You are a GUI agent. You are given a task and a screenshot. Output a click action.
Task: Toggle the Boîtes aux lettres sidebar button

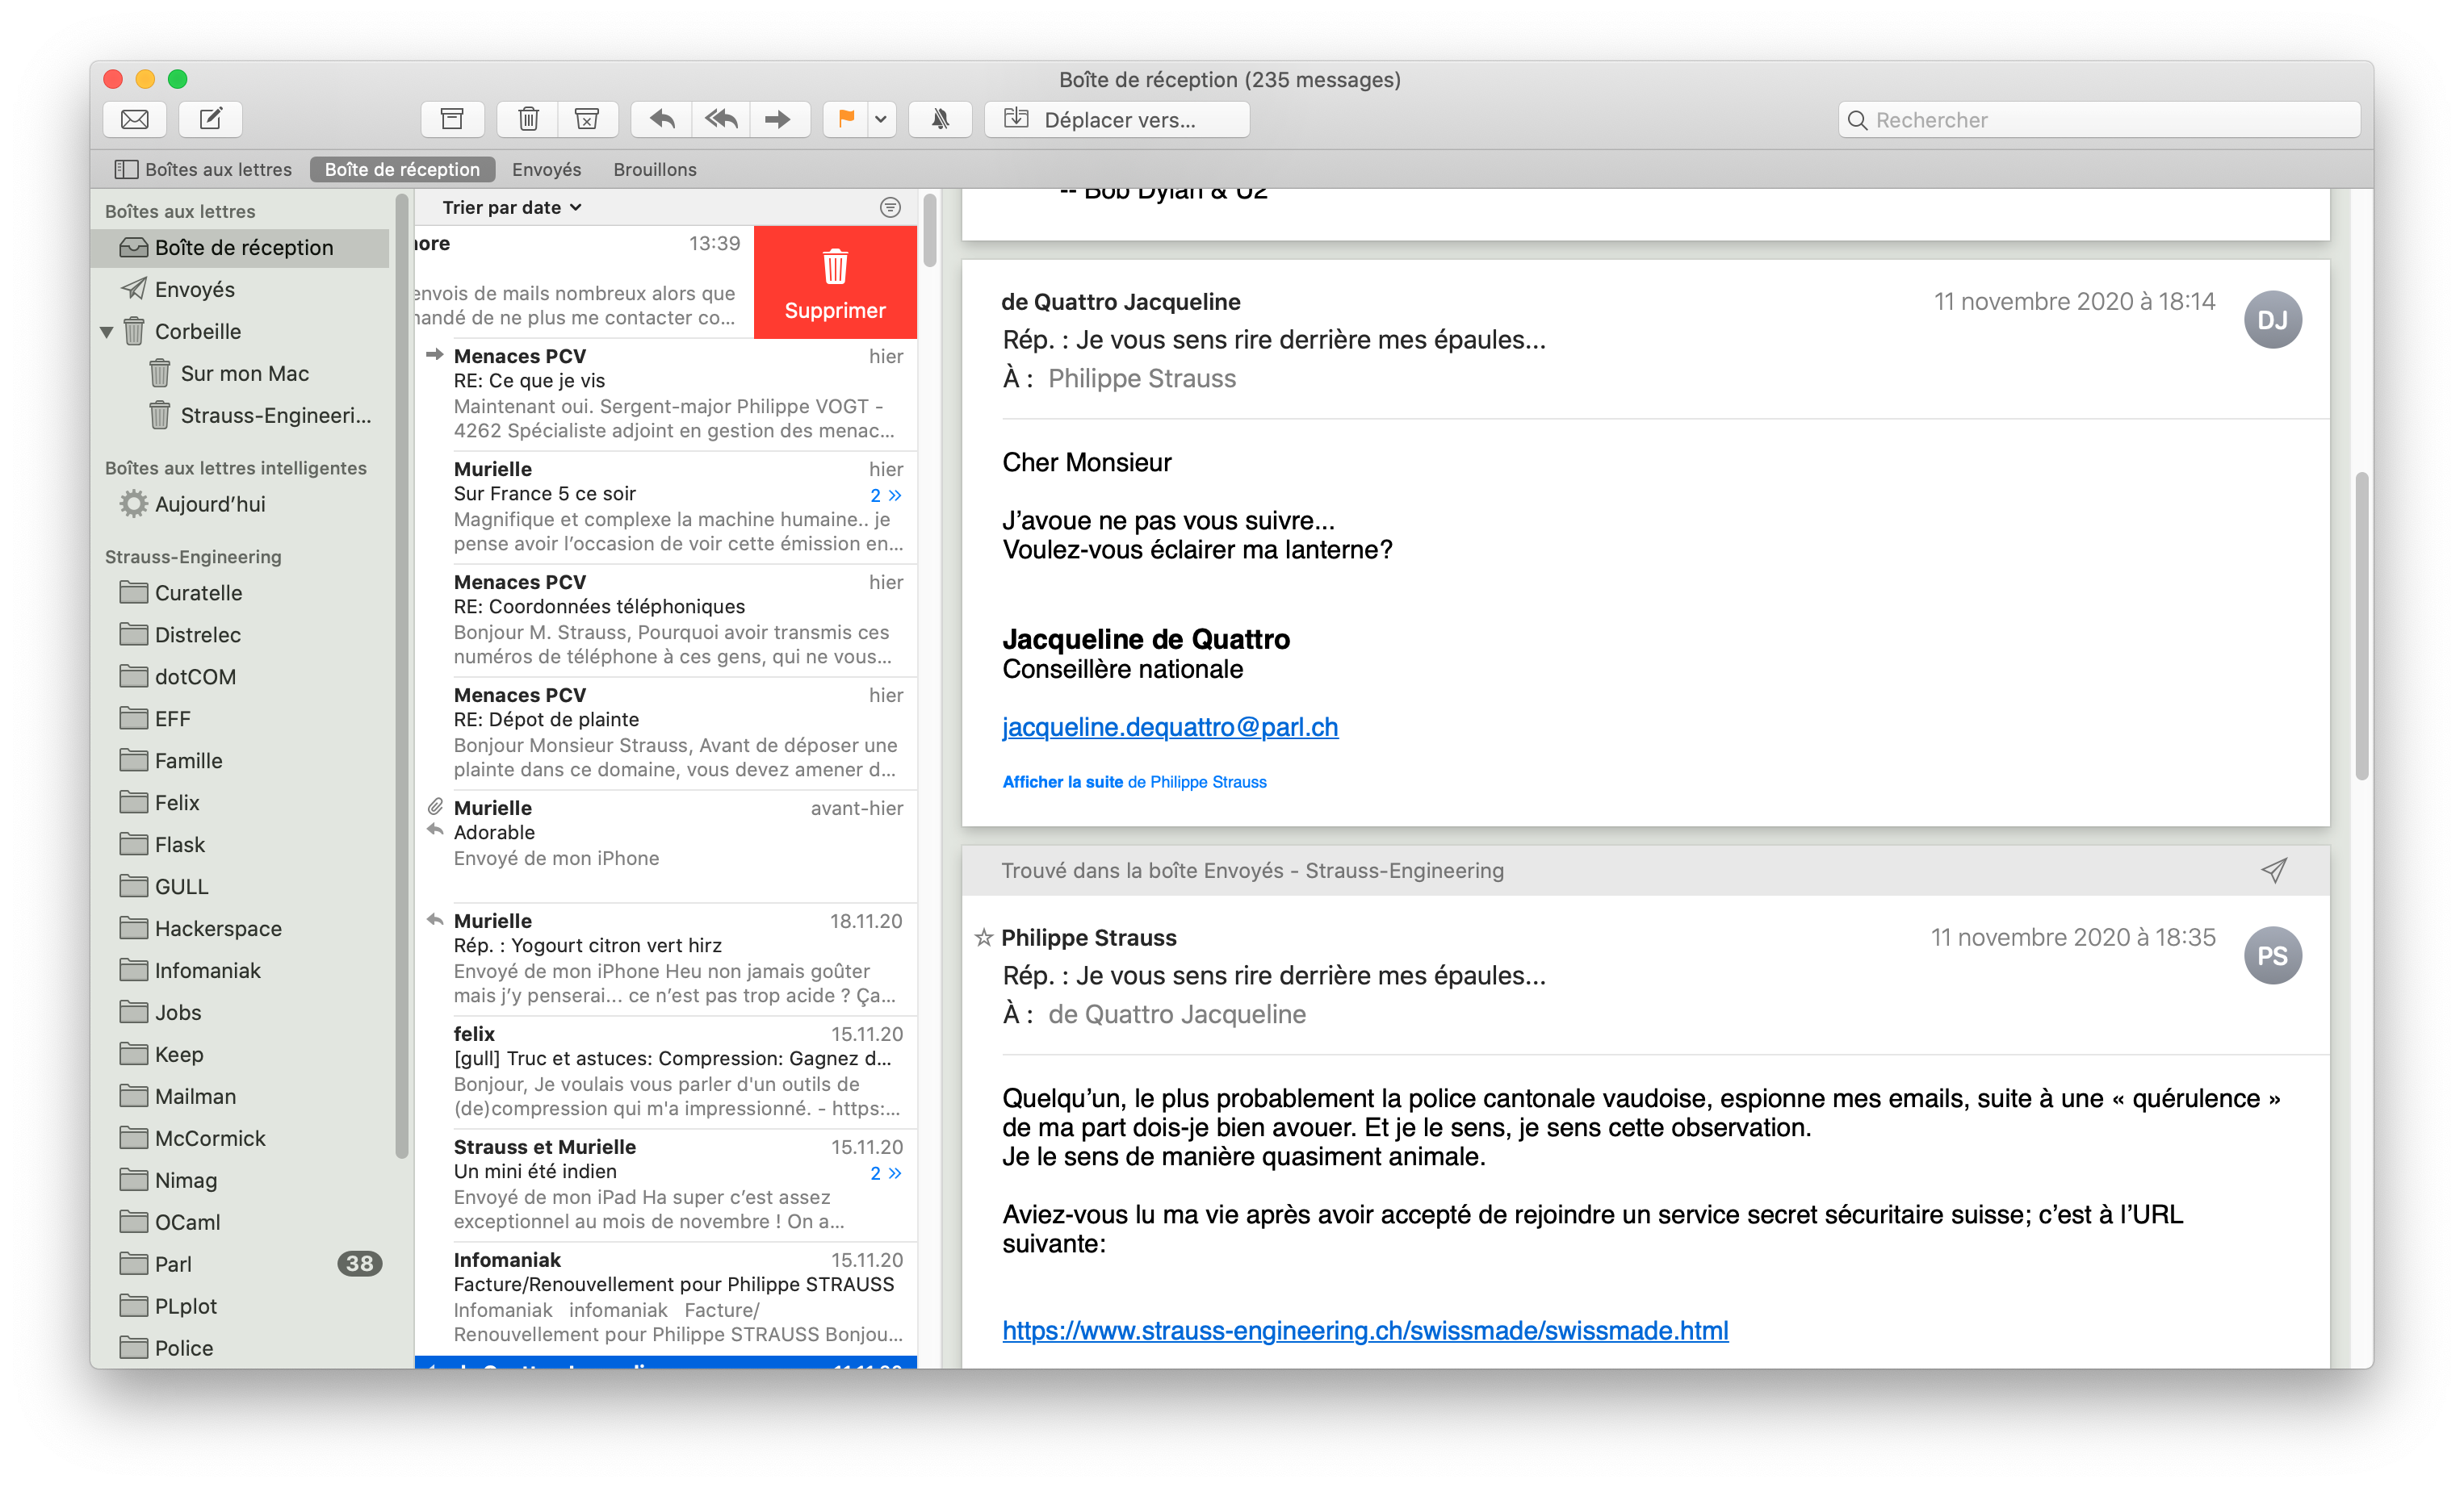[x=203, y=170]
